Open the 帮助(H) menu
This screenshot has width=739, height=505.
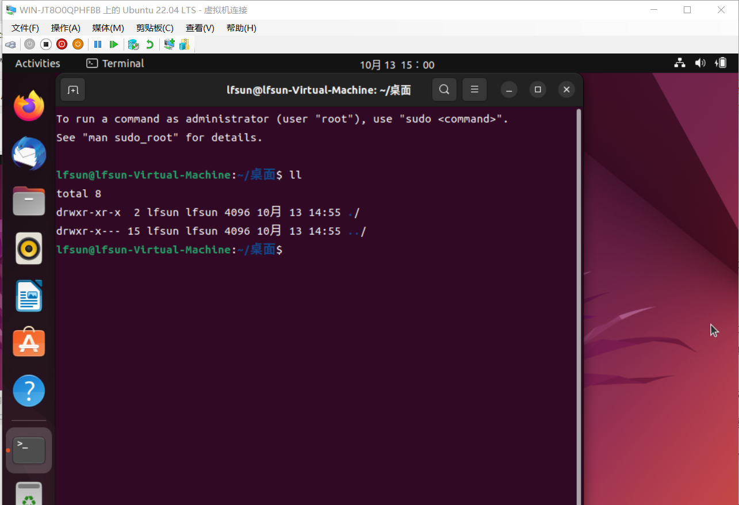coord(241,28)
